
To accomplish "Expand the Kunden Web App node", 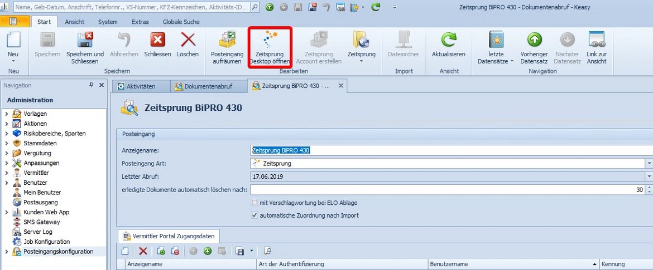I will pyautogui.click(x=6, y=212).
